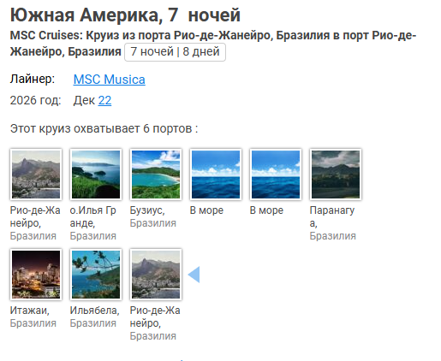Click the first Рио-де-Жанейро port thumbnail

36,175
